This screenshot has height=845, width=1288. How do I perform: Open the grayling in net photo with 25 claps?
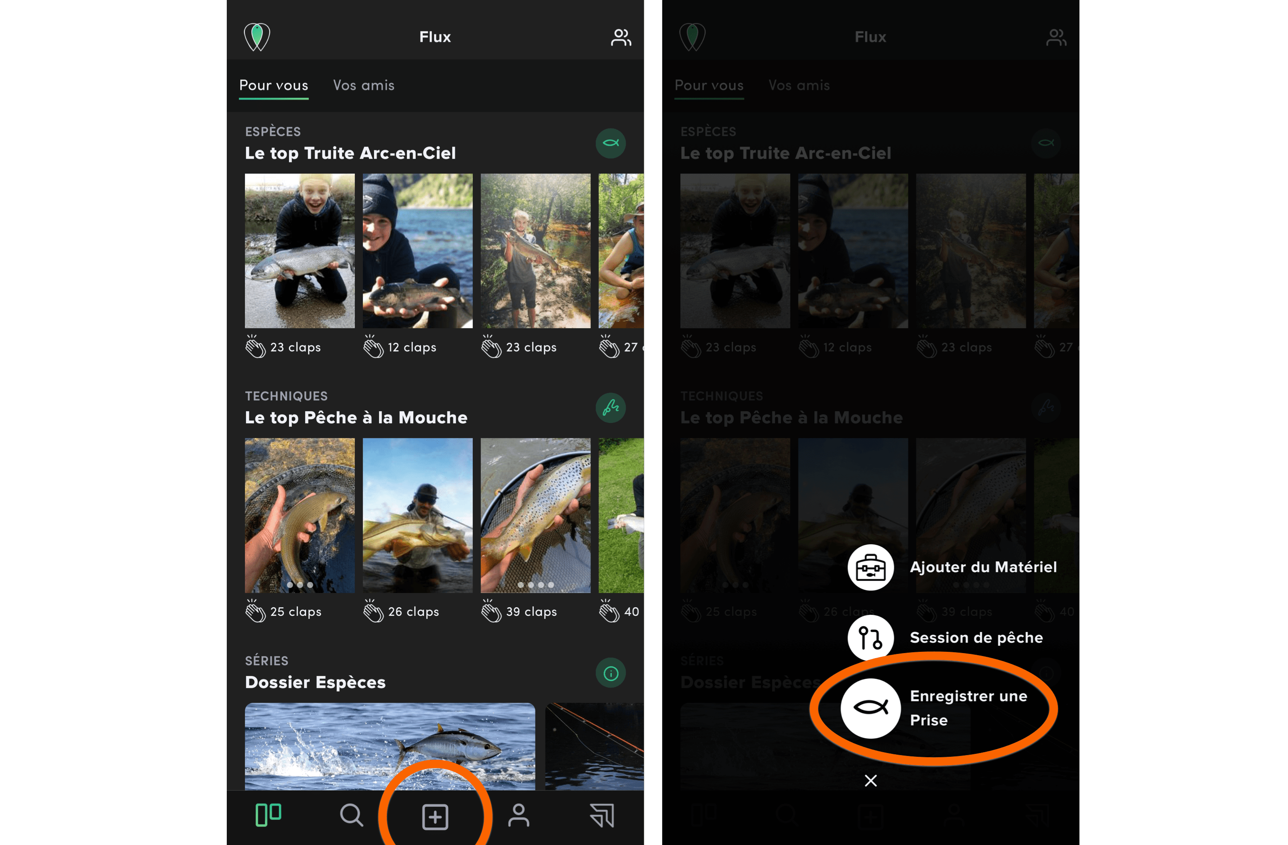tap(300, 515)
